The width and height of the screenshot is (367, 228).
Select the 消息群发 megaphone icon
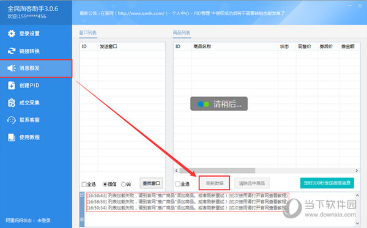click(x=12, y=68)
